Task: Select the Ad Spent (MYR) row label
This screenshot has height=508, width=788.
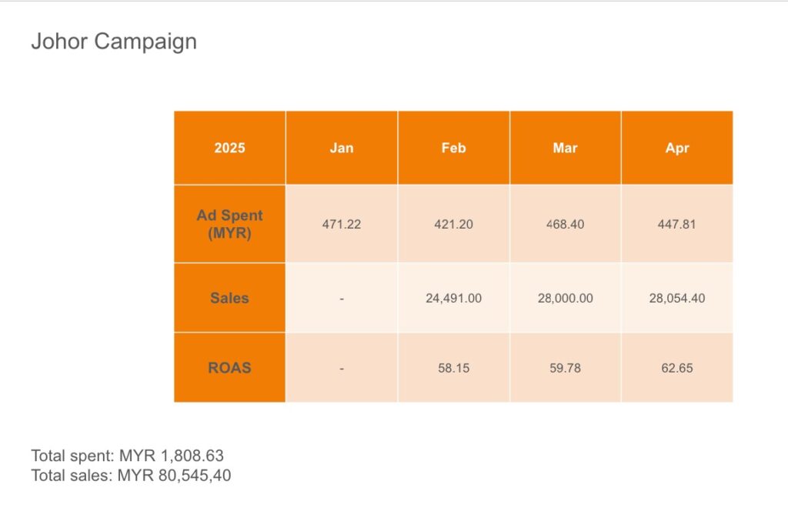Action: 229,224
